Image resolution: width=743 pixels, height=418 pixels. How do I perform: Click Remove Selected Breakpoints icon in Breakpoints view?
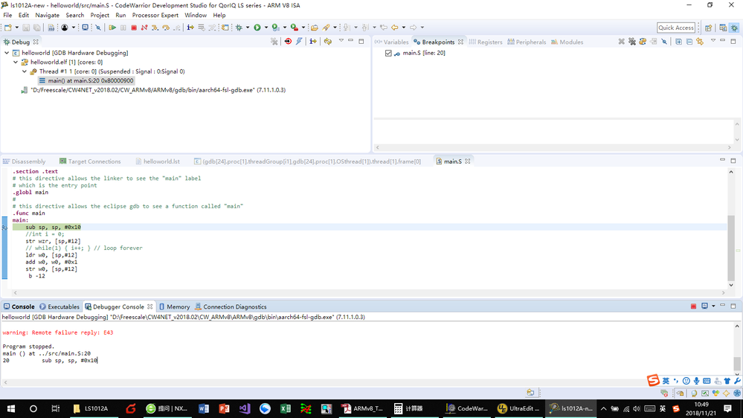621,42
